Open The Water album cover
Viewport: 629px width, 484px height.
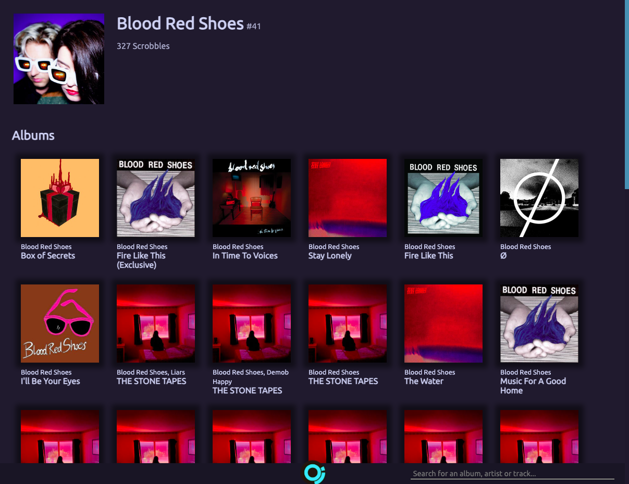(x=443, y=324)
